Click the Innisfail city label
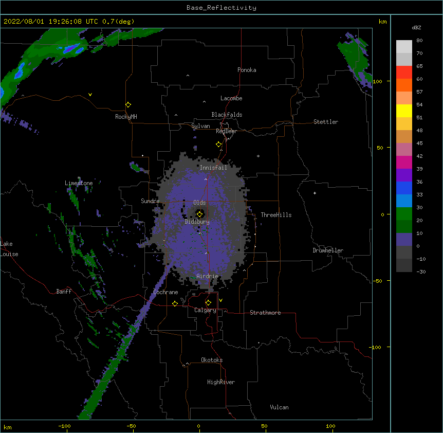 [213, 168]
